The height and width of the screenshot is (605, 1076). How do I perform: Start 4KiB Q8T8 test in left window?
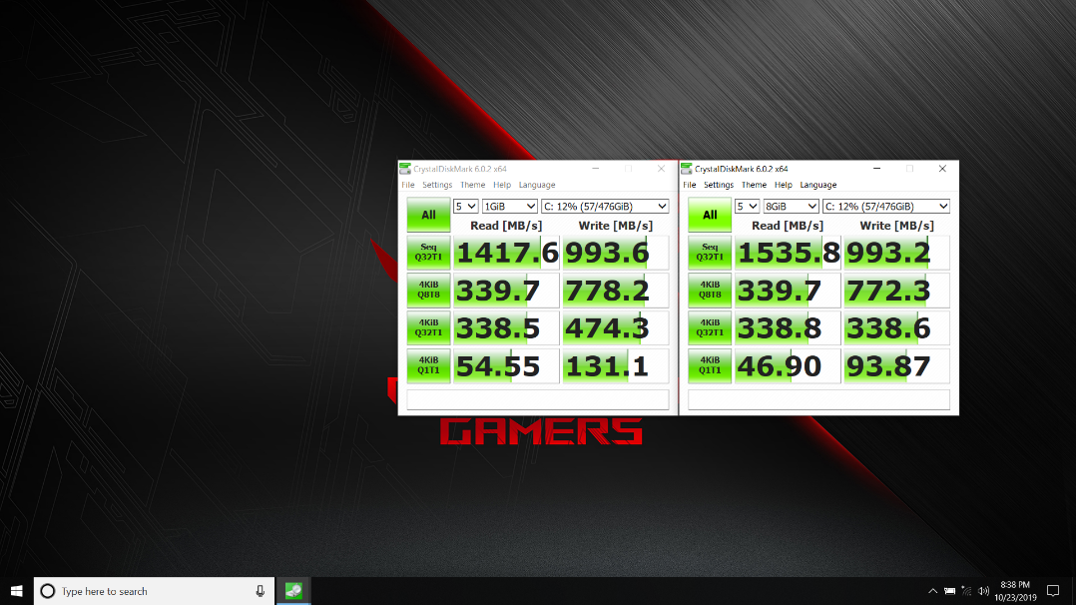pos(428,290)
